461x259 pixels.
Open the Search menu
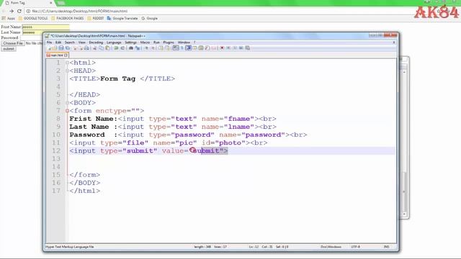pos(70,42)
